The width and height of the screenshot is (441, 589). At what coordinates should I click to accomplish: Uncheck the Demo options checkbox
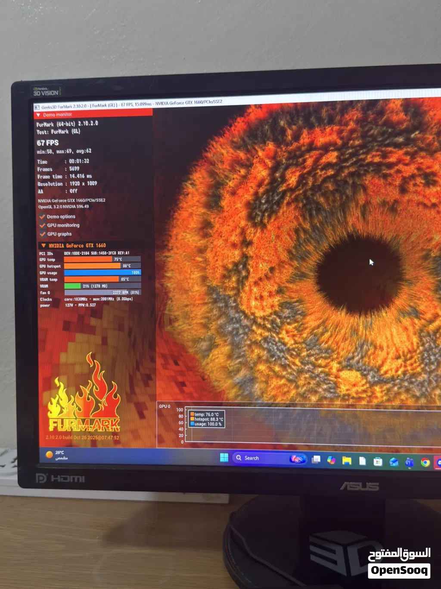pyautogui.click(x=42, y=217)
